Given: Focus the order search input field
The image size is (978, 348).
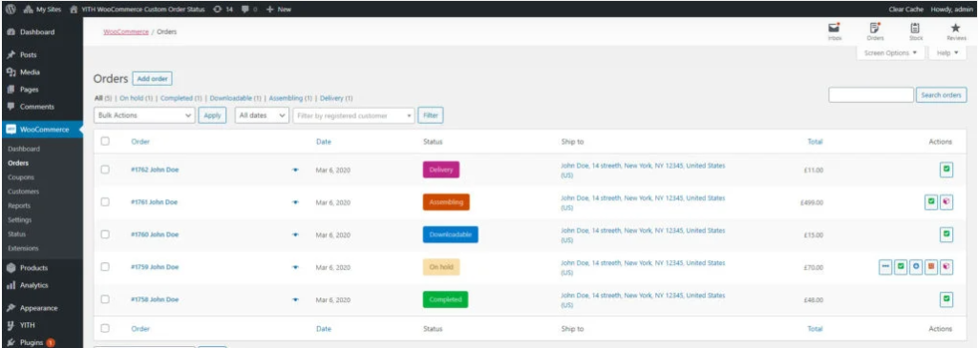Looking at the screenshot, I should [871, 95].
